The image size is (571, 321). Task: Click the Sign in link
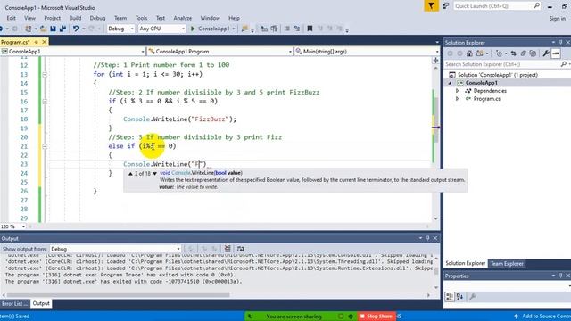point(557,18)
